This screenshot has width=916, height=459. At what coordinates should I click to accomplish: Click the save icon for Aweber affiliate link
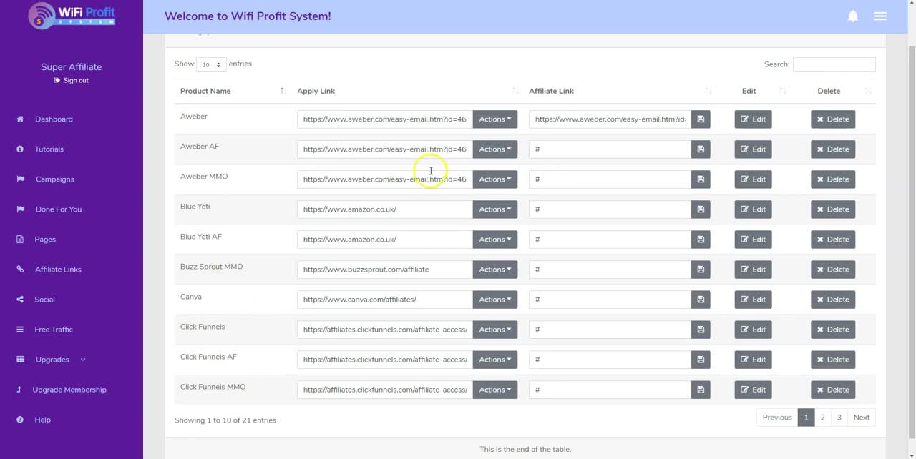coord(701,119)
